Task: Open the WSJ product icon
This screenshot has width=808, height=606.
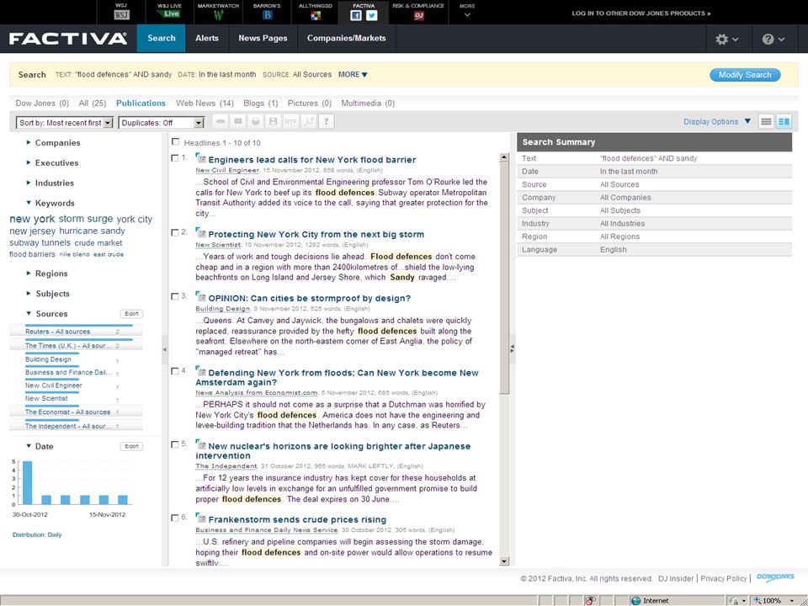Action: 121,15
